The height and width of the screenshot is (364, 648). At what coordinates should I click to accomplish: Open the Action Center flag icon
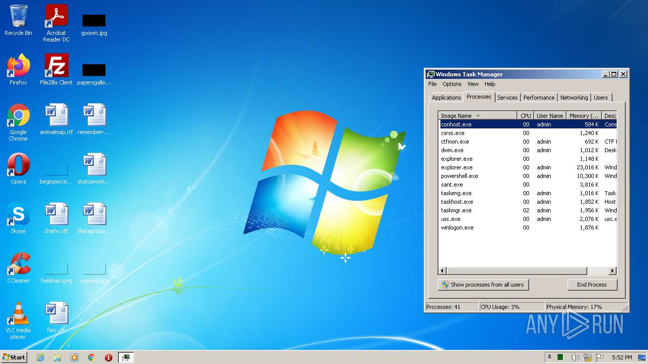click(600, 357)
